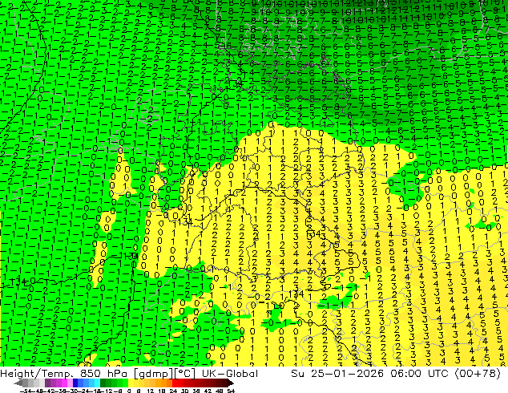The image size is (508, 393).
Task: Pick the cyan swatch in legend
Action: click(97, 383)
